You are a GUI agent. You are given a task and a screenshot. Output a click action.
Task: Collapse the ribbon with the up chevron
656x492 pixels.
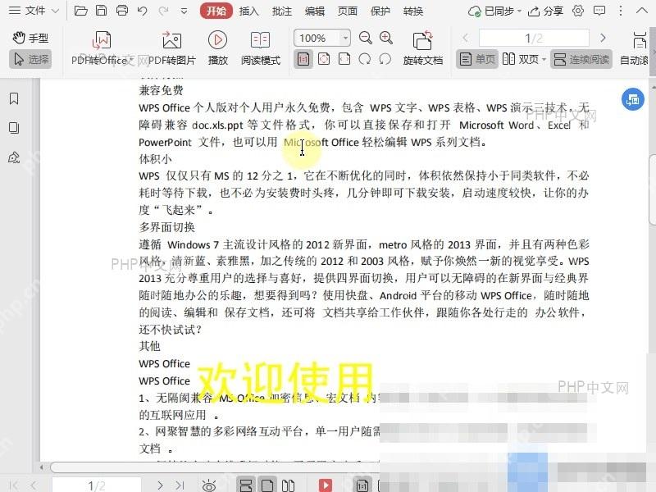point(641,11)
